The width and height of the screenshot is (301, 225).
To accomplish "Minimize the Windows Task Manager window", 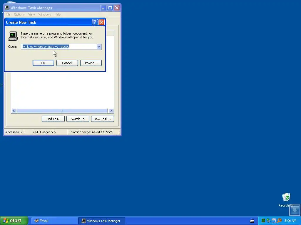I will click(x=103, y=8).
